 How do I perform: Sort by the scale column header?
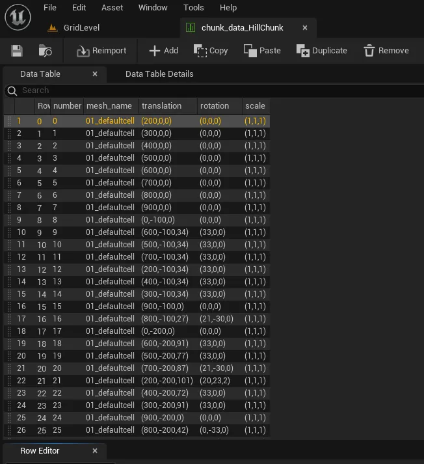coord(255,106)
